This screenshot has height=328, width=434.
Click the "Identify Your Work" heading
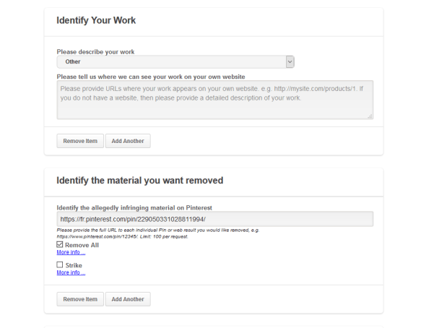[96, 20]
